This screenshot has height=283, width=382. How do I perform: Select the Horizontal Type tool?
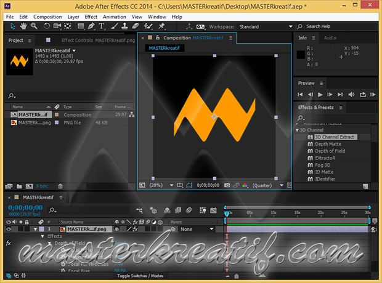pos(101,26)
